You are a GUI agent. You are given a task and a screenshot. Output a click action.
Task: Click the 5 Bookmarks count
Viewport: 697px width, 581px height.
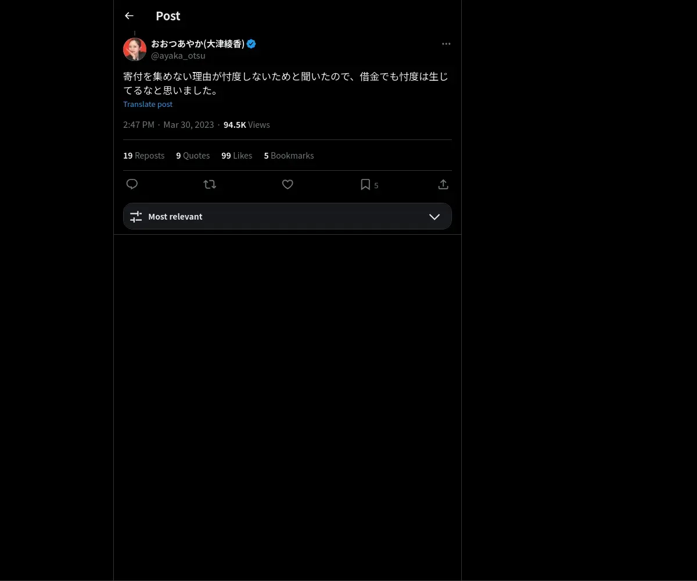(x=289, y=156)
